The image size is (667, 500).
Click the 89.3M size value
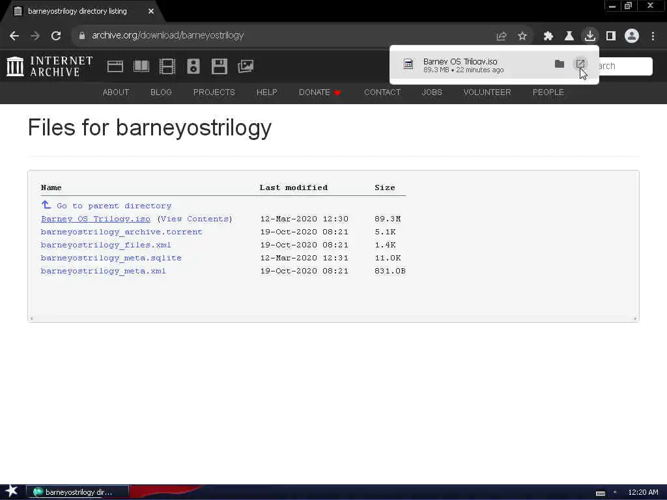click(388, 219)
